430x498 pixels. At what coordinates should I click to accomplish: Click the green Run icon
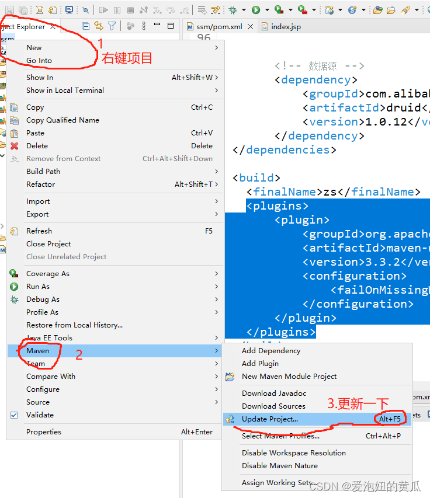click(x=256, y=10)
